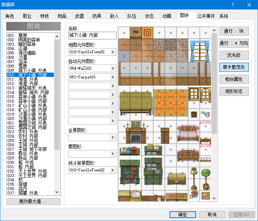This screenshot has height=221, width=258.
Task: Toggle the wooden treasure chest tile
Action: [176, 179]
